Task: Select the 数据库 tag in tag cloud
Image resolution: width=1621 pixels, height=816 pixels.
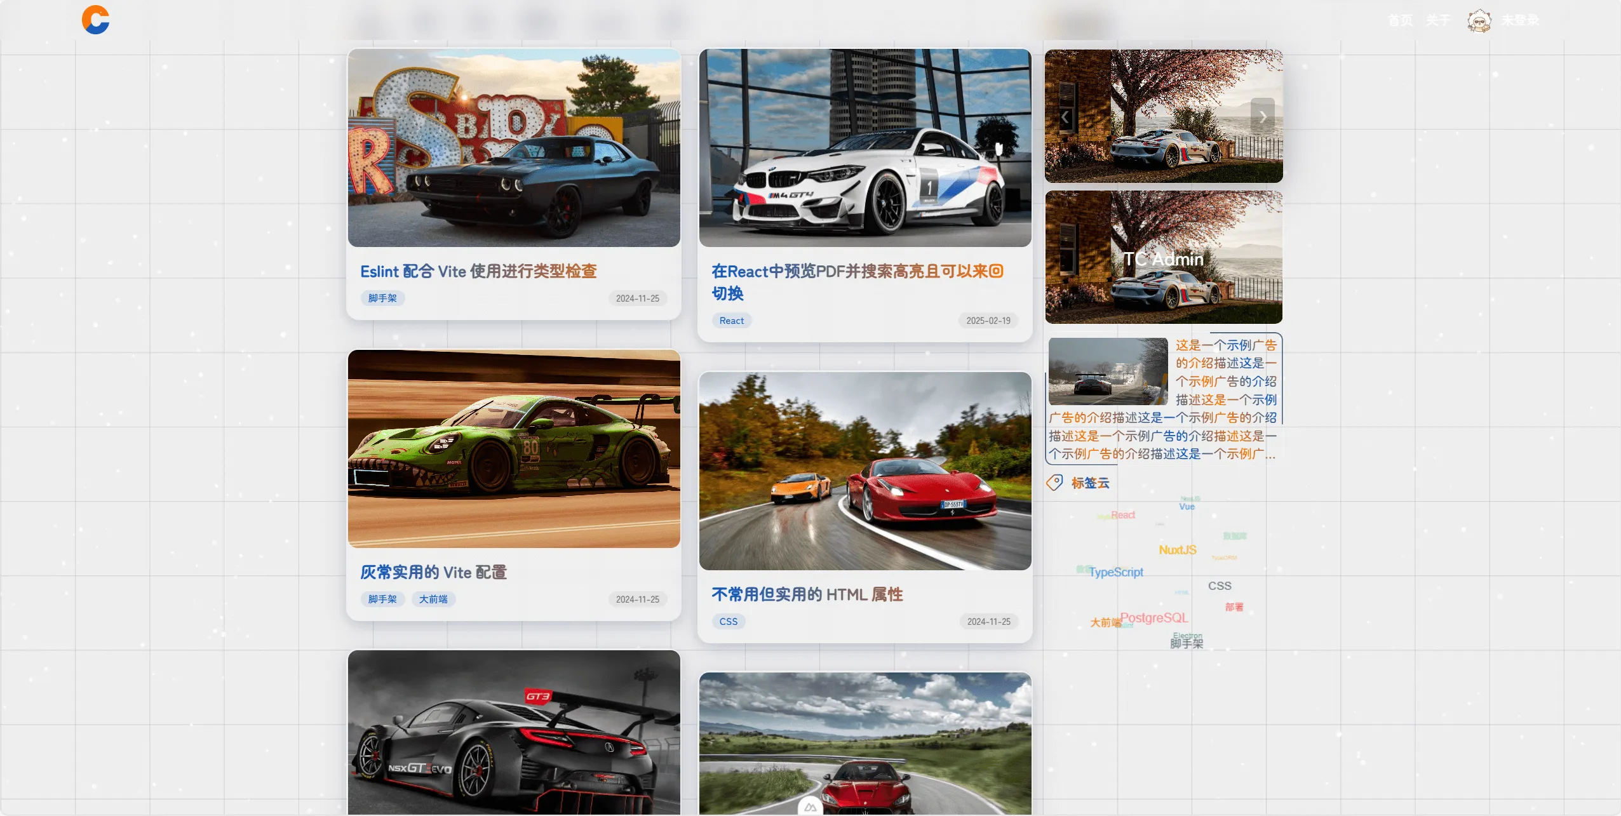Action: 1235,536
